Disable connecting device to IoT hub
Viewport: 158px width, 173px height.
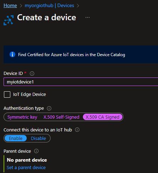[38, 138]
